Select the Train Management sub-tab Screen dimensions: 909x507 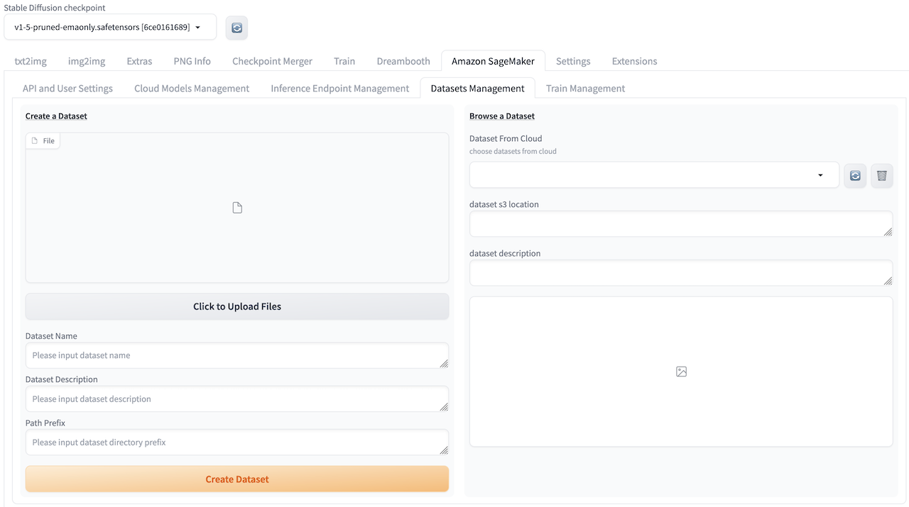click(x=585, y=89)
